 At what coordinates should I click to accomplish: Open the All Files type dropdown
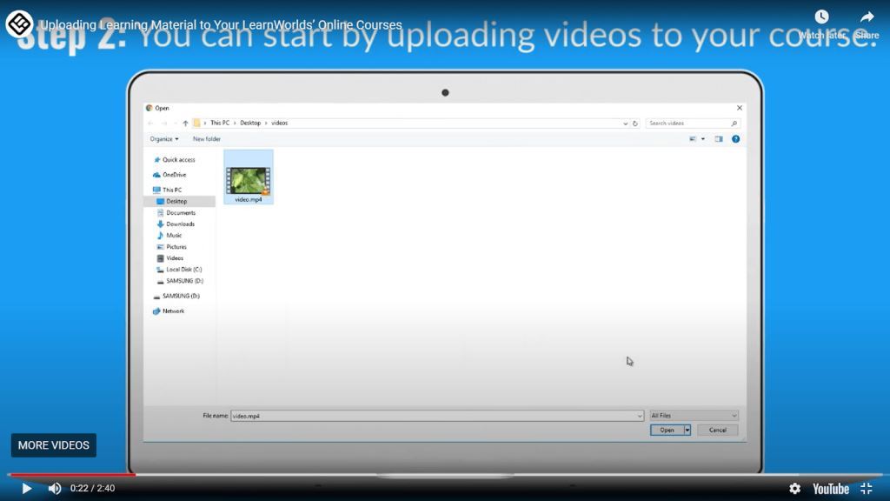coord(694,416)
